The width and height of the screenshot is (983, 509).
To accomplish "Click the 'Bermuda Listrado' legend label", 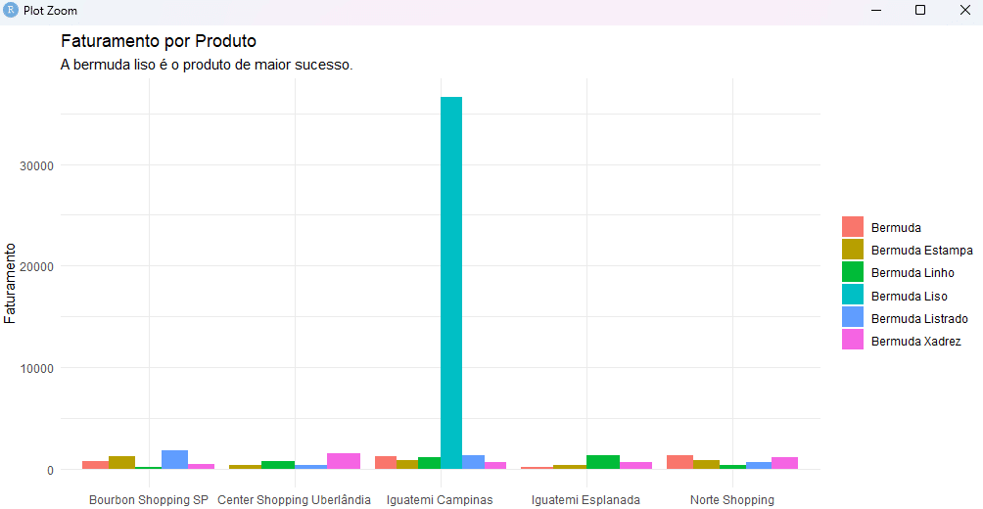I will tap(919, 318).
